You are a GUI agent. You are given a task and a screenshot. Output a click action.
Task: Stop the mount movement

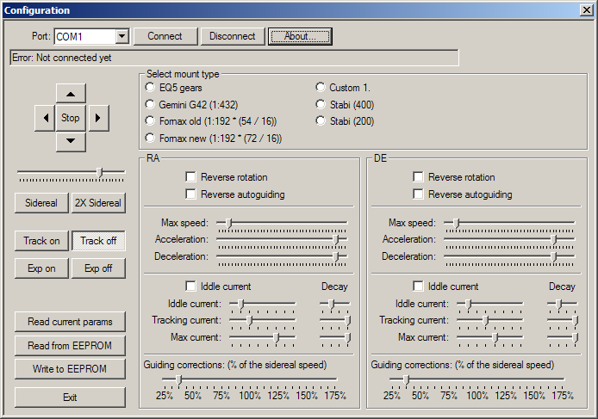pos(71,118)
